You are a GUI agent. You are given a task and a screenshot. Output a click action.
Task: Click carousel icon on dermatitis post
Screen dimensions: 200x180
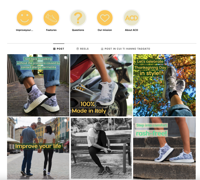[x=66, y=58]
